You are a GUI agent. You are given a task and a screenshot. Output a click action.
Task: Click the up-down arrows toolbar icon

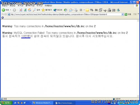click(92, 10)
